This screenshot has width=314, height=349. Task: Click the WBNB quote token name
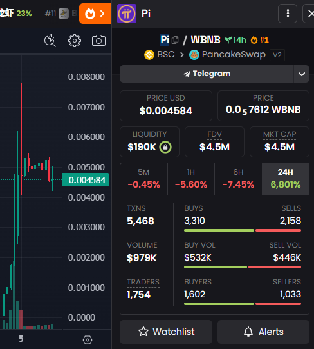pyautogui.click(x=205, y=40)
